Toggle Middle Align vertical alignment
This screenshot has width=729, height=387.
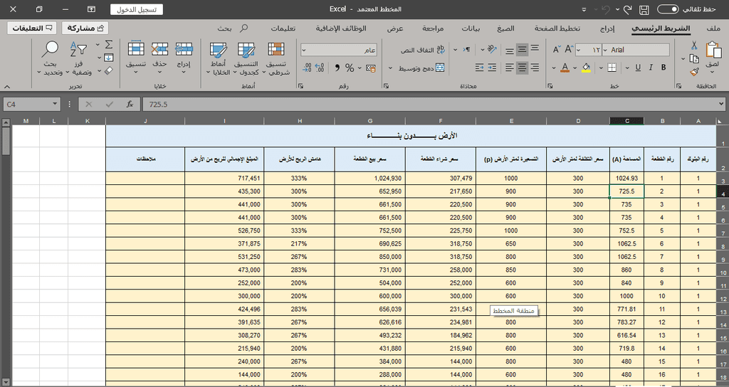(522, 50)
